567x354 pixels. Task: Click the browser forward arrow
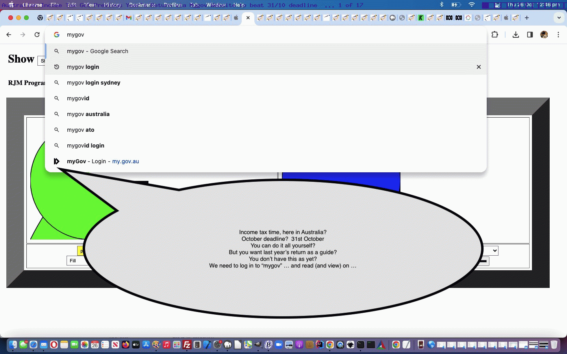tap(23, 35)
